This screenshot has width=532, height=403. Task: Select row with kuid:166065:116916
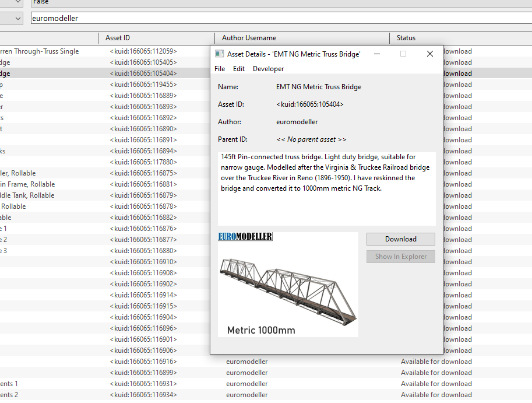pos(266,362)
